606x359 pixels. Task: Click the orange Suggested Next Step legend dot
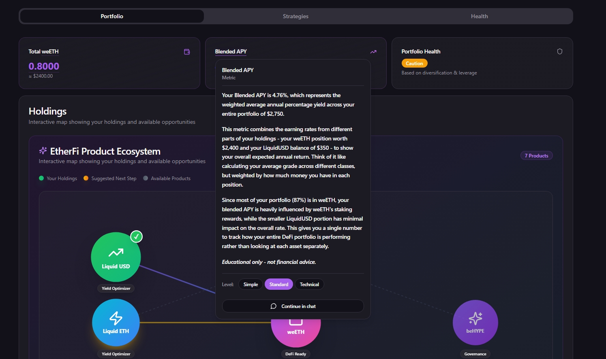click(x=86, y=178)
